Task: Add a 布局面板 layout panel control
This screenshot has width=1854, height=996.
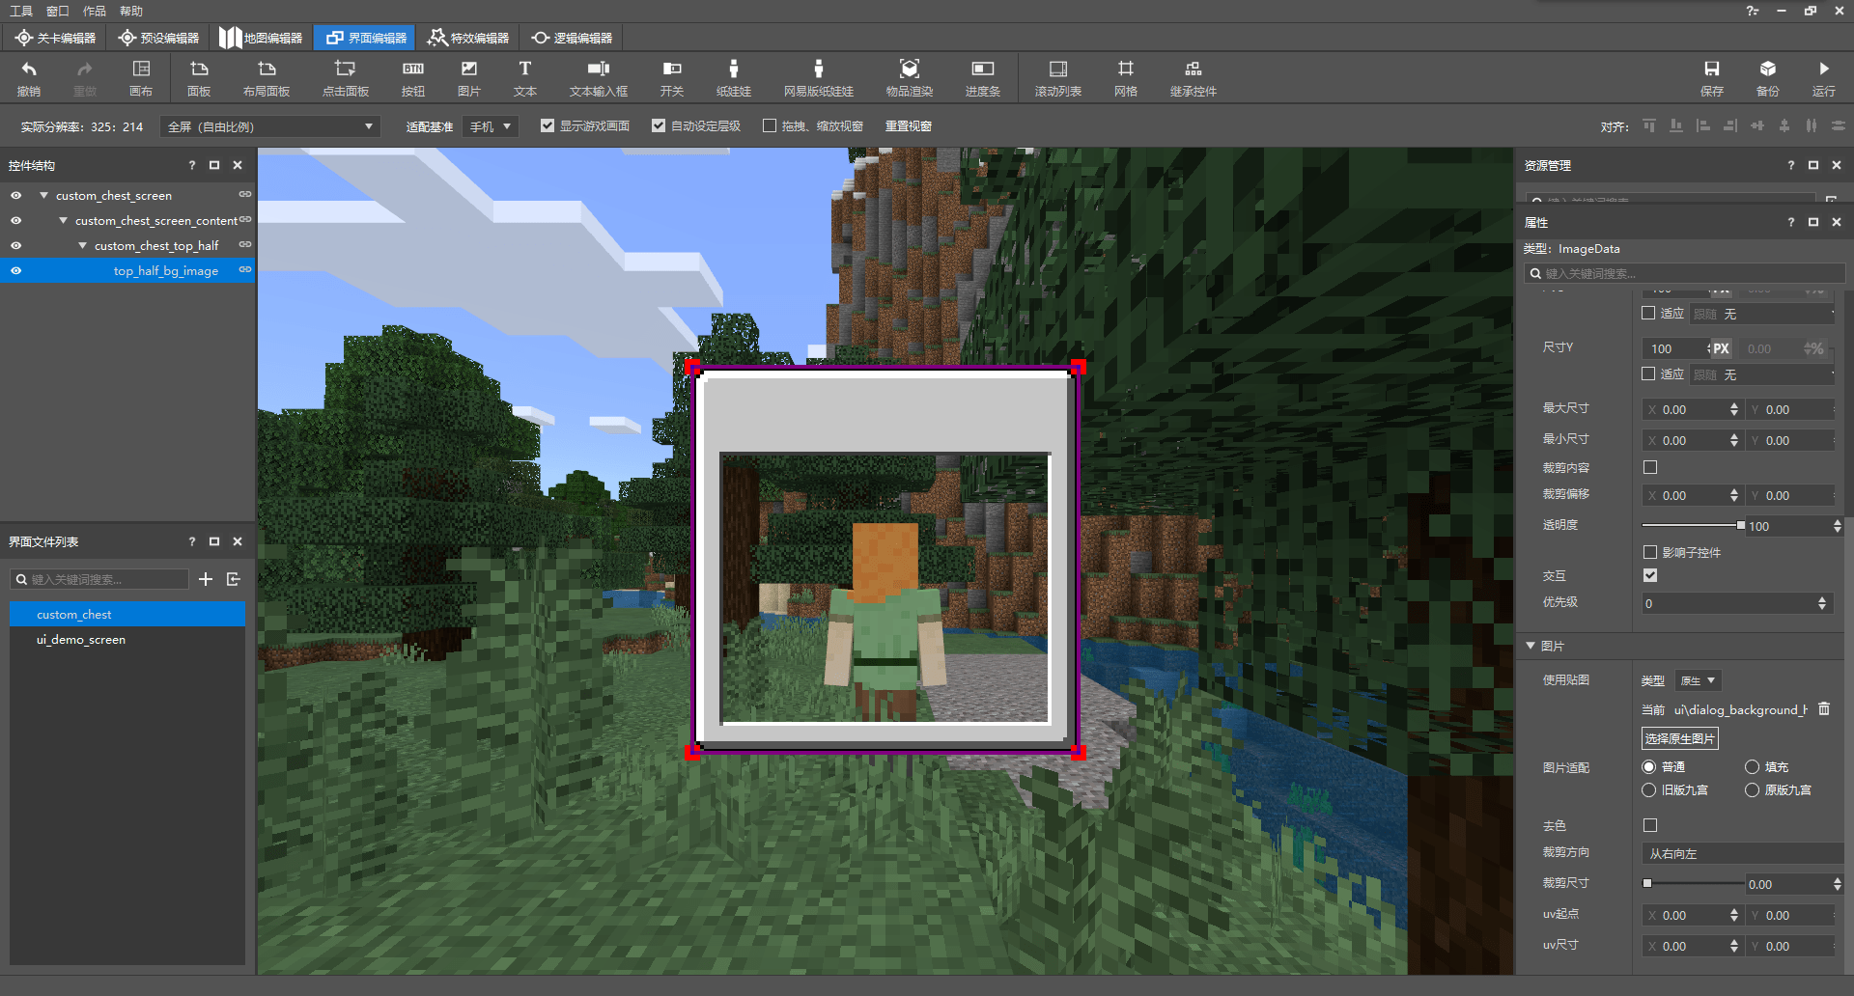Action: (267, 78)
